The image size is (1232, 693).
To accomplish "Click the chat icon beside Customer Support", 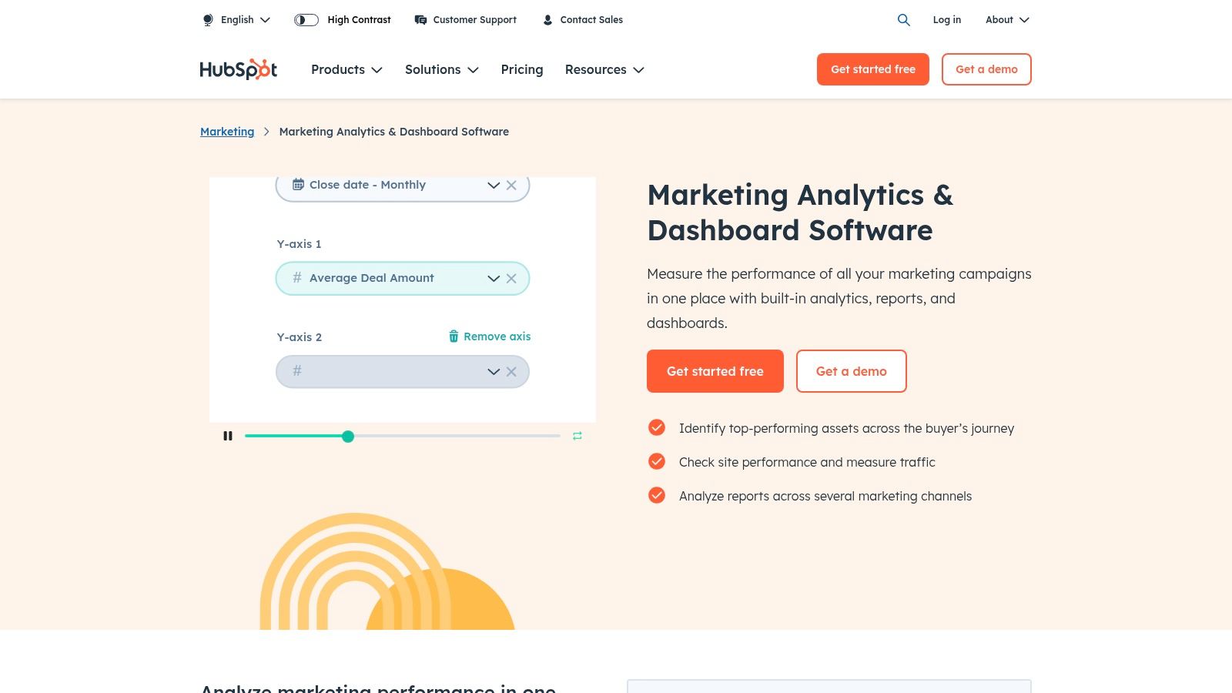I will tap(420, 20).
